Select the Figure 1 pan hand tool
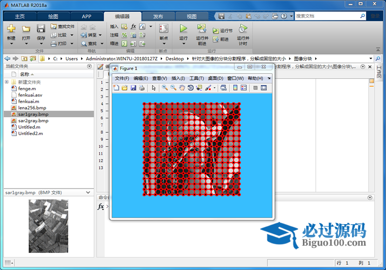This screenshot has height=270, width=386. click(182, 88)
